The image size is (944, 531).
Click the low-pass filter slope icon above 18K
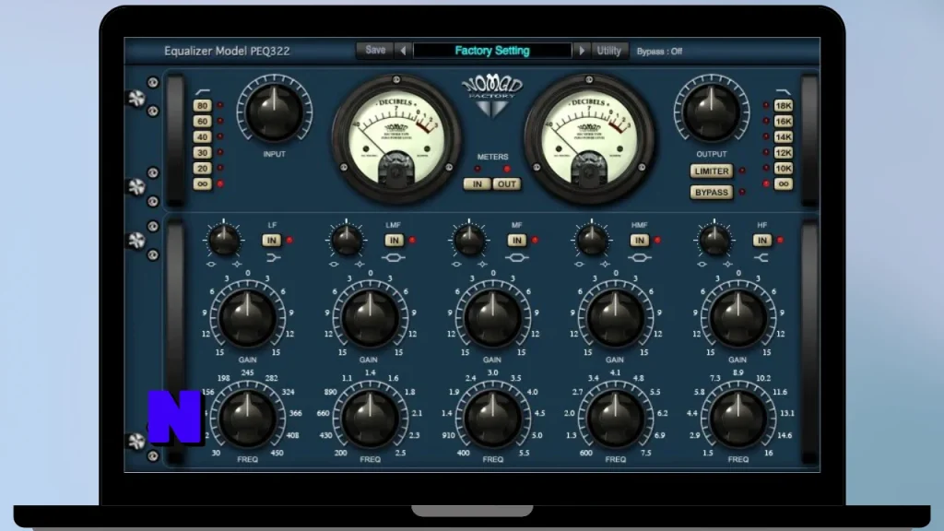tap(784, 92)
